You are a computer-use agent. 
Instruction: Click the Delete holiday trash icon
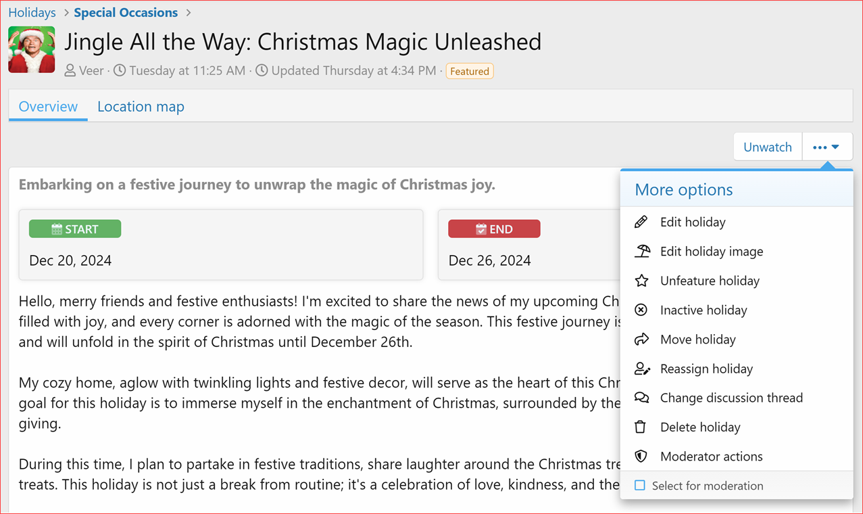click(x=641, y=427)
